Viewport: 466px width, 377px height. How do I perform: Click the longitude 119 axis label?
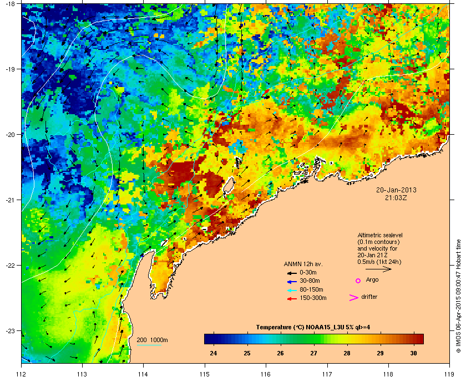coord(450,374)
